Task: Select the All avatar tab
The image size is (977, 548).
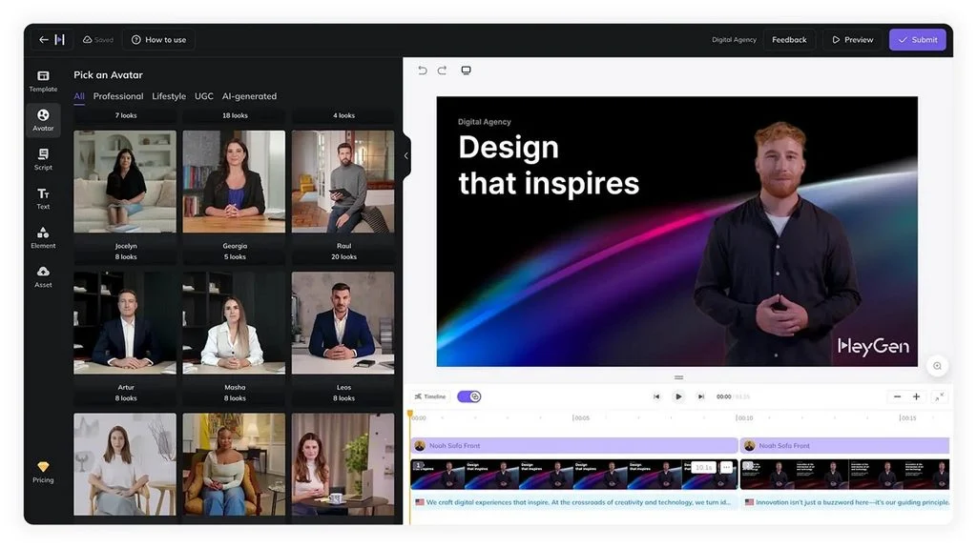Action: 79,96
